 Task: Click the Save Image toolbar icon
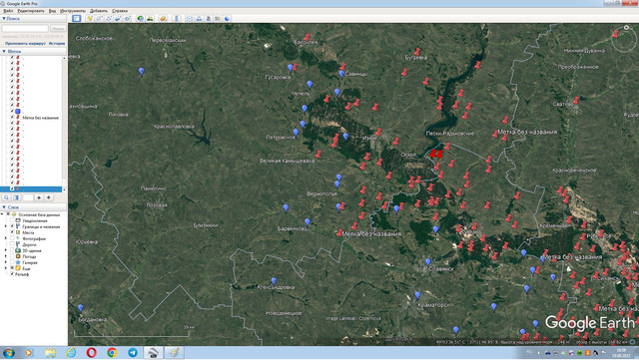coord(209,18)
